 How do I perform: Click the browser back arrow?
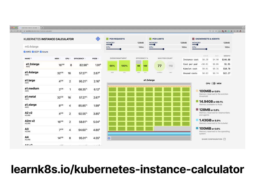pyautogui.click(x=12, y=31)
